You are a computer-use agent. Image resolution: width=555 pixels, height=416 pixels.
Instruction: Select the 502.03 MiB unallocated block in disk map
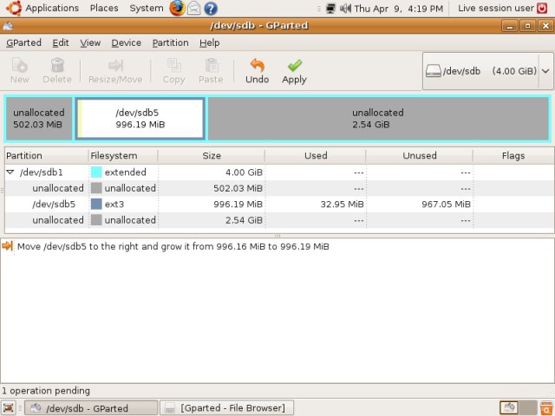(x=39, y=119)
